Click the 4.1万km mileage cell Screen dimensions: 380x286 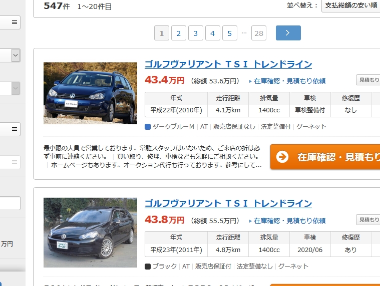228,110
